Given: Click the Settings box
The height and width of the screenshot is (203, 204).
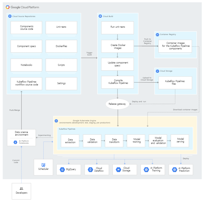Looking at the screenshot, I should coord(61,84).
